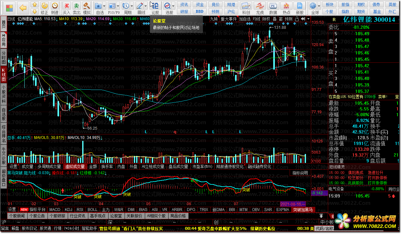This screenshot has height=234, width=402.
Task: Select the 分时图 sidebar tab
Action: tap(4, 57)
